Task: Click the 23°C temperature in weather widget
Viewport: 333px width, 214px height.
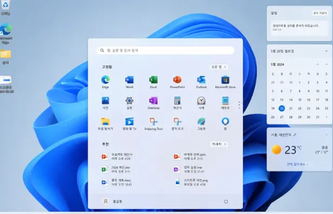Action: click(x=293, y=150)
